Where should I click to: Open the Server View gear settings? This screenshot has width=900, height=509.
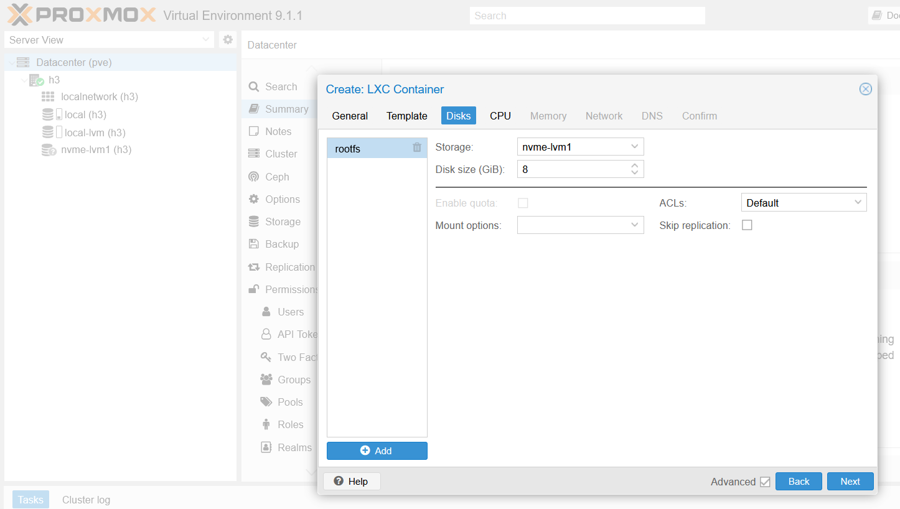click(x=228, y=39)
